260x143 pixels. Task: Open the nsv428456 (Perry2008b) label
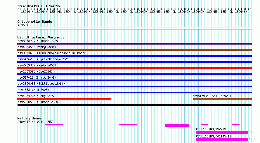pos(37,47)
